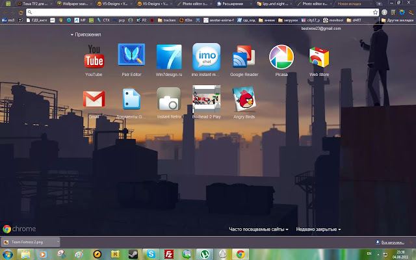Image resolution: width=416 pixels, height=260 pixels.
Task: Bookmark this page with the star icon
Action: [375, 12]
